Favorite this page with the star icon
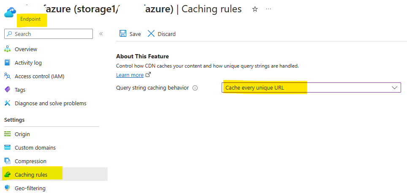This screenshot has width=407, height=194. (255, 9)
